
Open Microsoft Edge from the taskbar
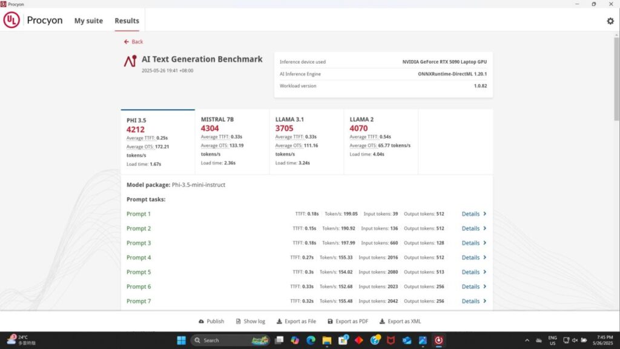click(x=311, y=341)
